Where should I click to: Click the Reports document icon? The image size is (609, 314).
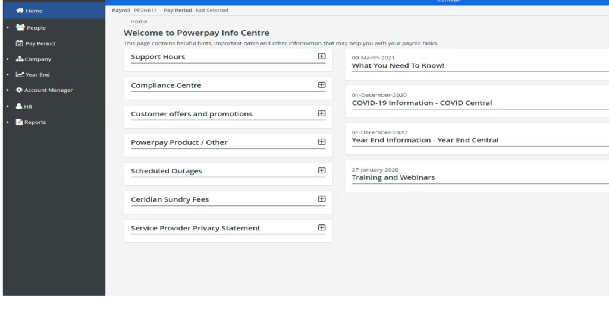point(19,122)
